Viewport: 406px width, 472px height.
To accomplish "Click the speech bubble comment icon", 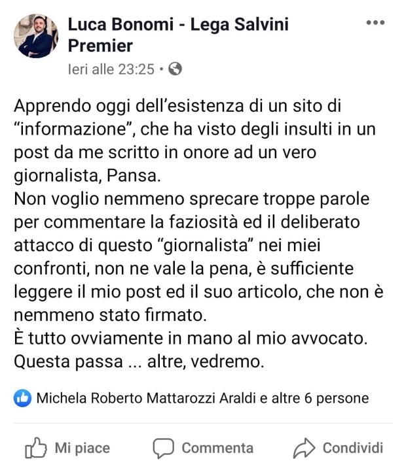I will pos(163,448).
